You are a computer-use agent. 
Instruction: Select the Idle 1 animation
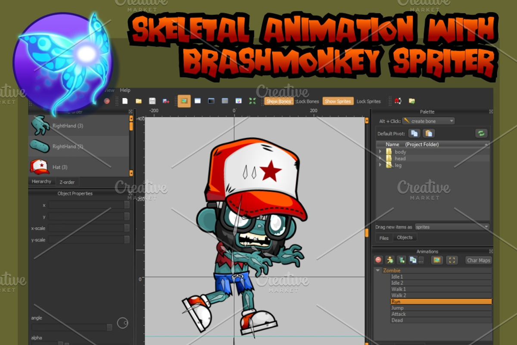(x=441, y=277)
